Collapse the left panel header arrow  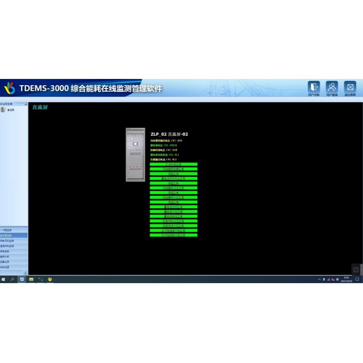[x=25, y=104]
